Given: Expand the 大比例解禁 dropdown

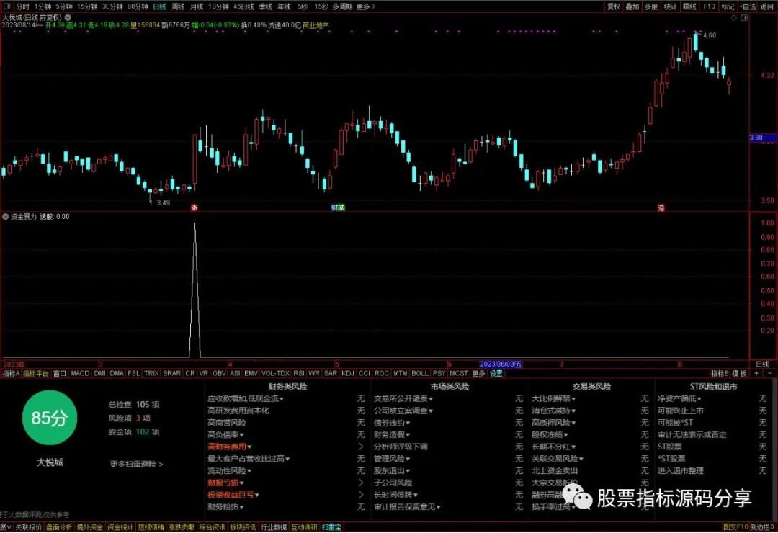Looking at the screenshot, I should pos(554,398).
